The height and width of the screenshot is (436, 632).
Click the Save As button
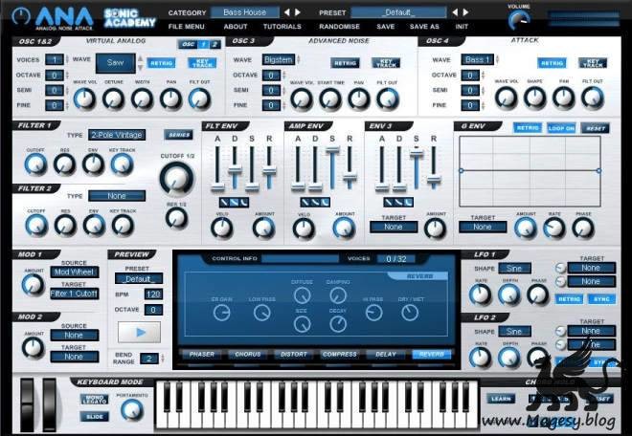point(424,27)
